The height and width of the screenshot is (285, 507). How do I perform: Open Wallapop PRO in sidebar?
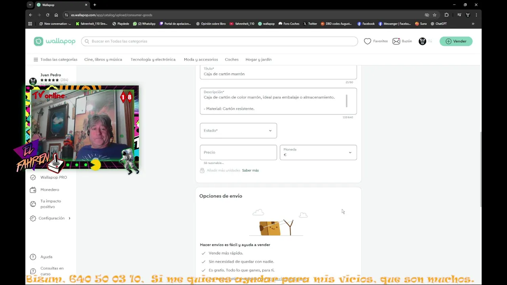click(53, 177)
